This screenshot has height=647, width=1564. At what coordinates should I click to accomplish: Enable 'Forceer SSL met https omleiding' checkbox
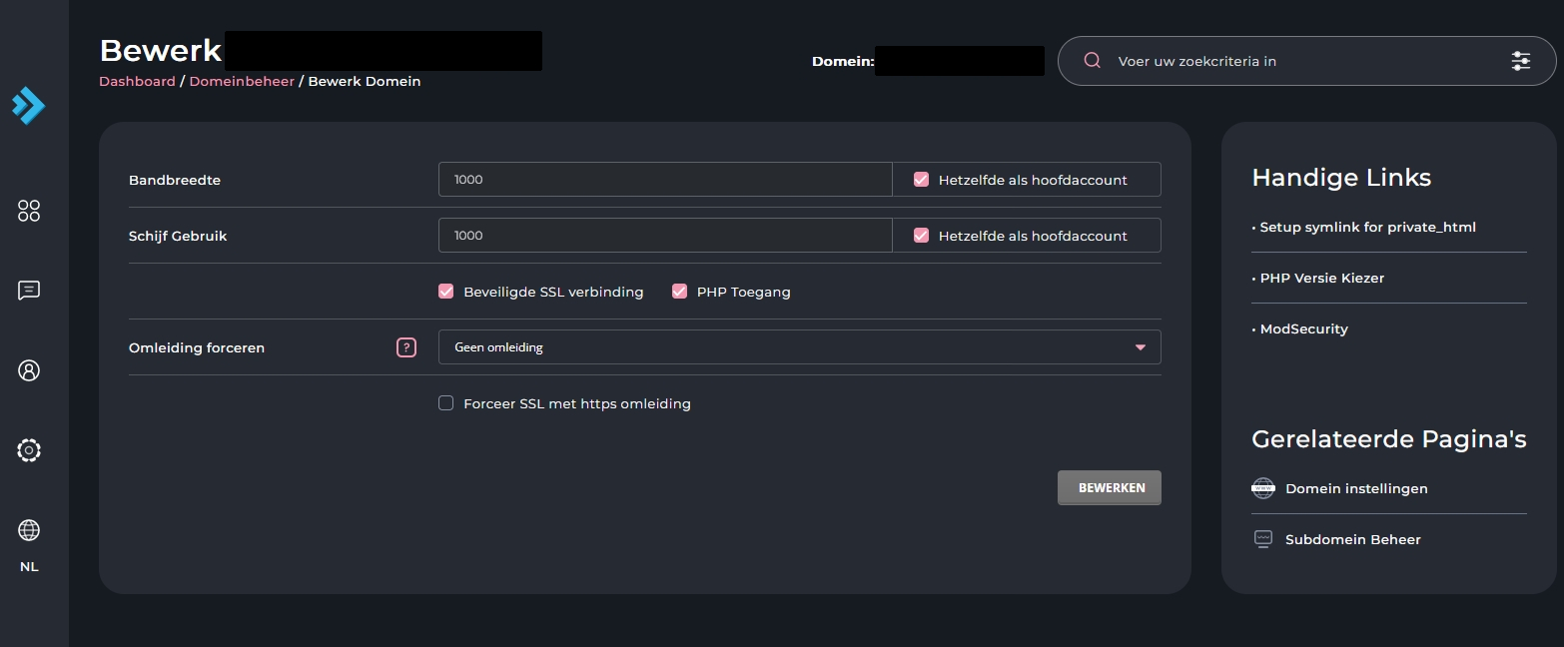point(446,403)
